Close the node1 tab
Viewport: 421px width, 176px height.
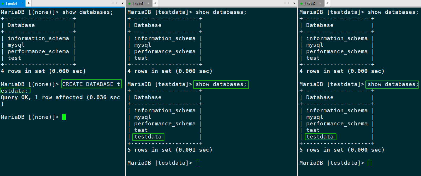click(22, 3)
